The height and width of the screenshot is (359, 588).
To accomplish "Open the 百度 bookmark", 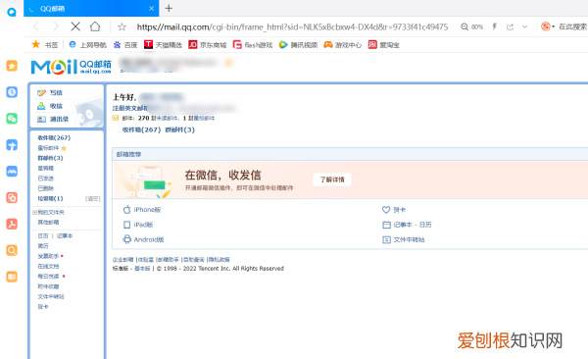I will [x=125, y=45].
